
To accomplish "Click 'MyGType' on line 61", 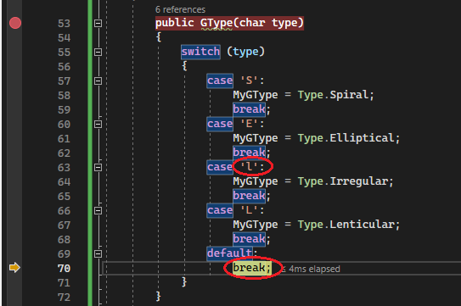I will [256, 138].
